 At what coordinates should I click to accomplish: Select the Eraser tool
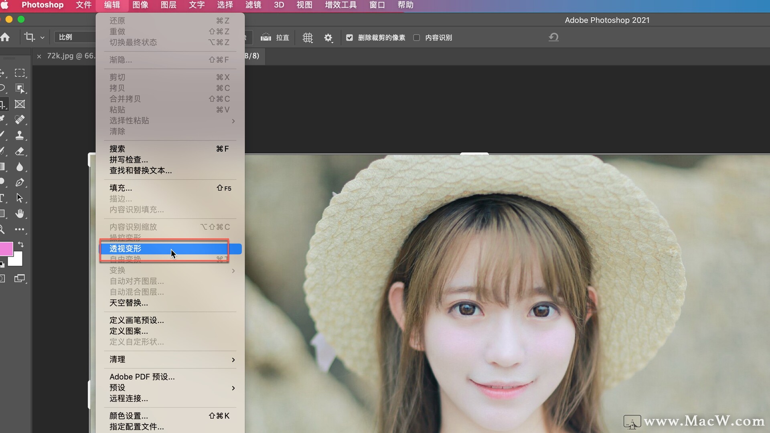coord(19,151)
